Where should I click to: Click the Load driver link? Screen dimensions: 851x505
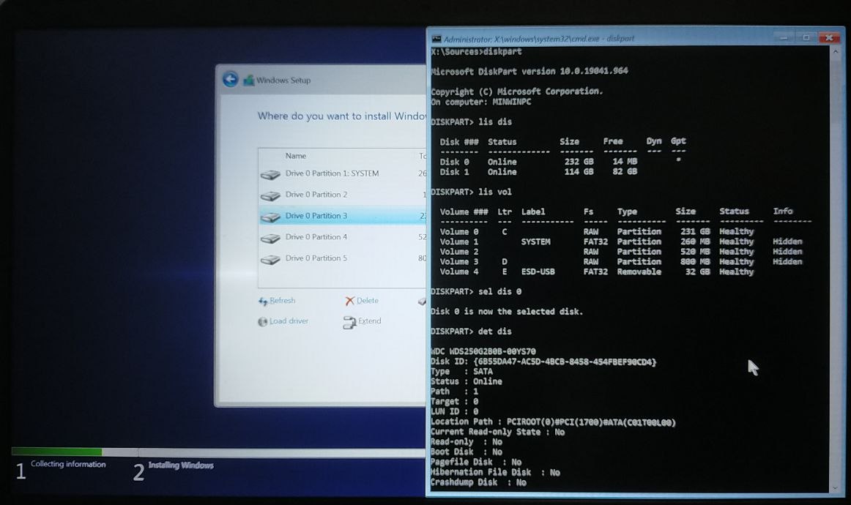coord(289,321)
